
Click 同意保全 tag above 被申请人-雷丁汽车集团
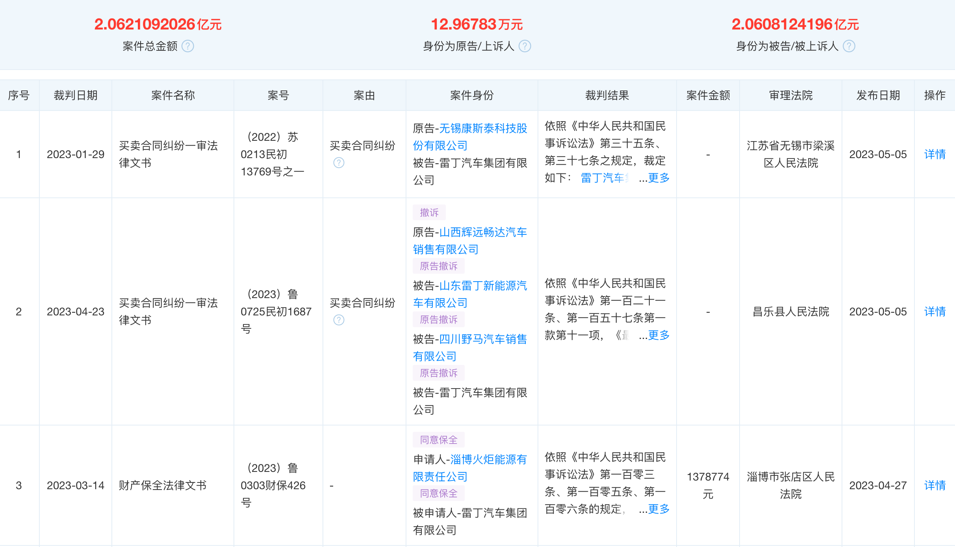pos(439,493)
